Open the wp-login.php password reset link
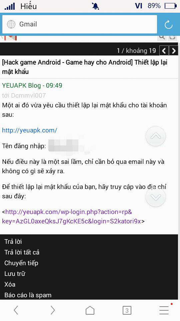Image resolution: width=180 pixels, height=321 pixels. pos(71,216)
